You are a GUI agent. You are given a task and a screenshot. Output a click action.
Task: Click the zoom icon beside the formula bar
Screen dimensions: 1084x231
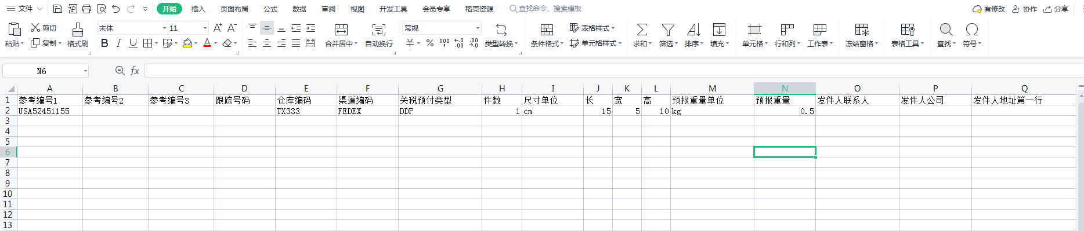[x=120, y=71]
